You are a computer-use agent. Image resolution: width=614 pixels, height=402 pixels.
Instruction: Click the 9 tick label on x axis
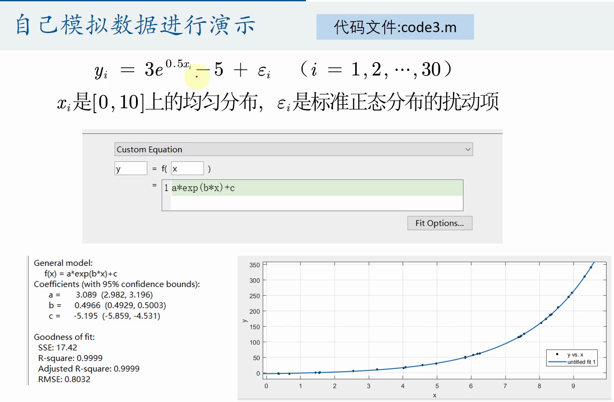[573, 386]
